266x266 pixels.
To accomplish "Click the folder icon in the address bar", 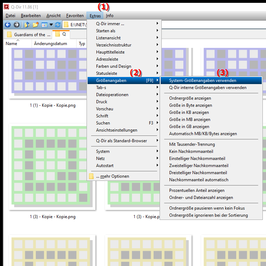I will (x=66, y=25).
